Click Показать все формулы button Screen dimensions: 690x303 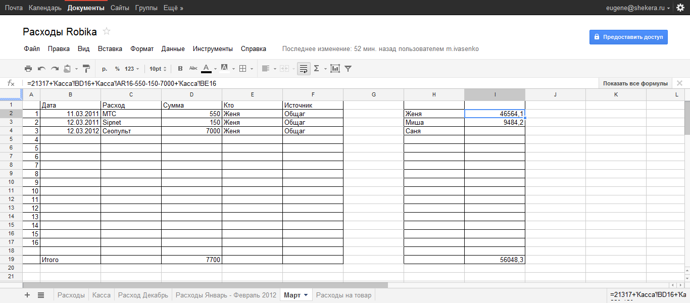click(x=635, y=83)
